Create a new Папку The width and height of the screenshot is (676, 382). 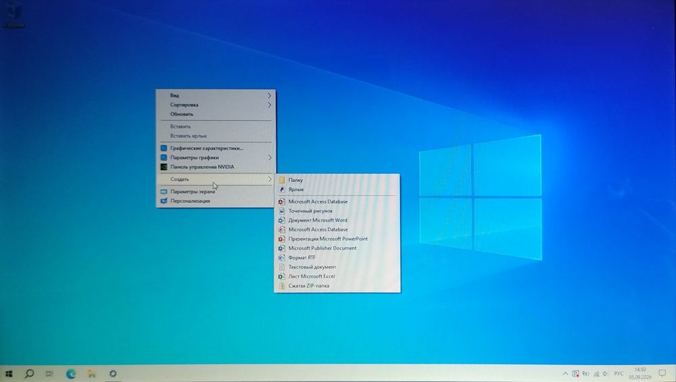337,180
